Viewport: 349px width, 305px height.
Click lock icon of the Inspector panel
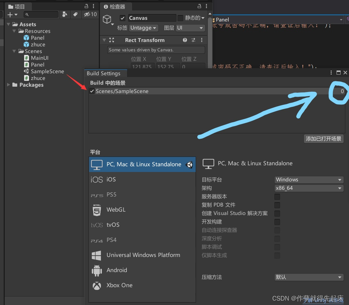pyautogui.click(x=199, y=6)
